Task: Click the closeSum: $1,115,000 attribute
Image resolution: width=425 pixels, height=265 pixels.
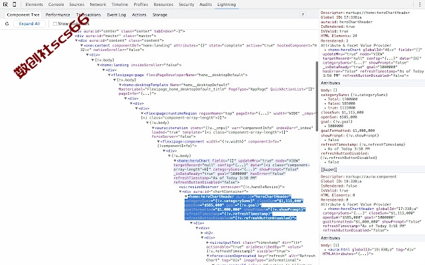Action: click(x=343, y=113)
